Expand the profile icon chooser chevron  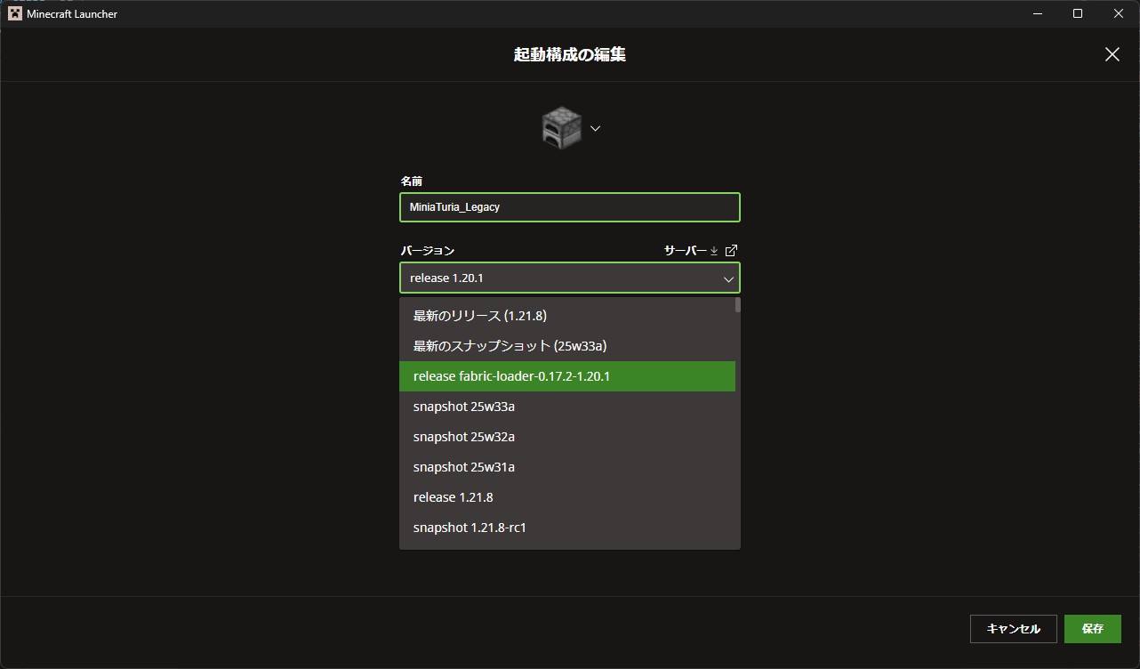tap(596, 128)
